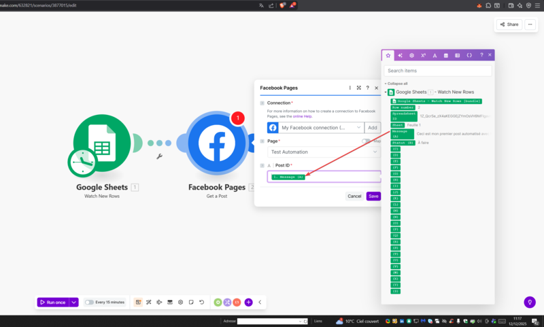Close the mapping panel
The width and height of the screenshot is (544, 327).
(490, 55)
